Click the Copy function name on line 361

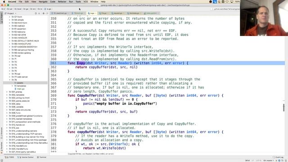tap(81, 63)
